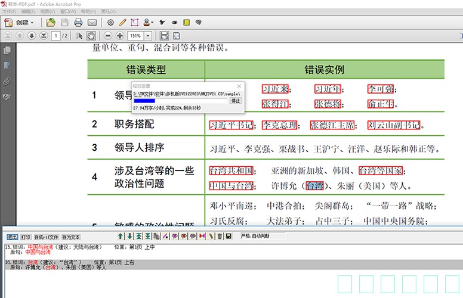This screenshot has height=298, width=463.
Task: Open the 编辑(E) menu
Action: 29,11
